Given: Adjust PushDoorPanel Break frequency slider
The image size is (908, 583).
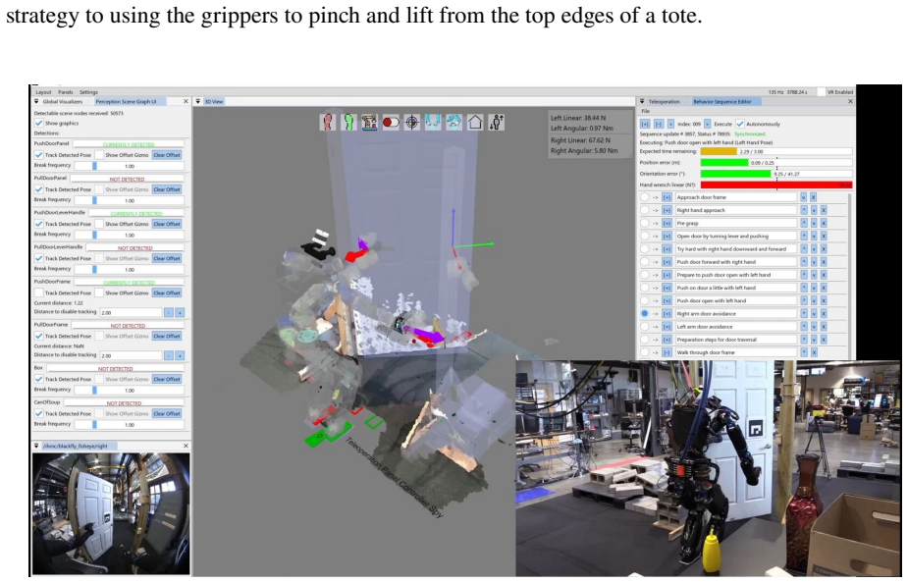Looking at the screenshot, I should (129, 166).
